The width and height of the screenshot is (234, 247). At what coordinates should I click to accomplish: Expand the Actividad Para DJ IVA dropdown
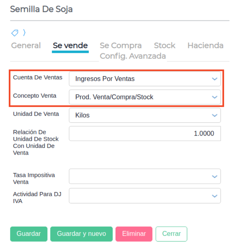coord(145,196)
